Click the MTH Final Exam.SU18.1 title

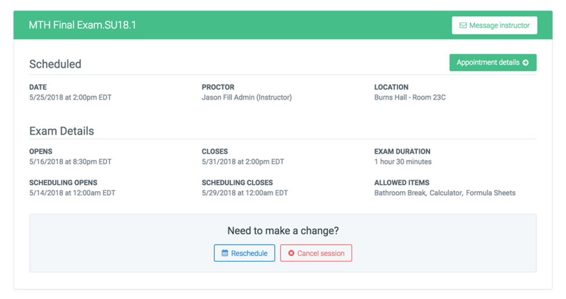click(82, 25)
